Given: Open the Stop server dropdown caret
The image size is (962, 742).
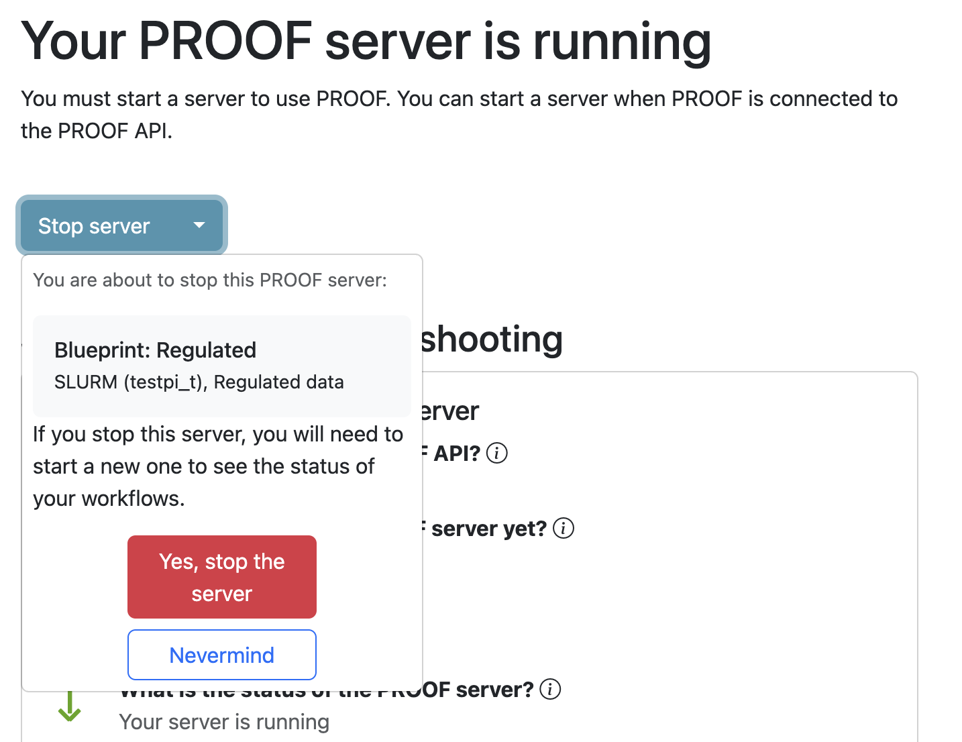Looking at the screenshot, I should click(198, 225).
